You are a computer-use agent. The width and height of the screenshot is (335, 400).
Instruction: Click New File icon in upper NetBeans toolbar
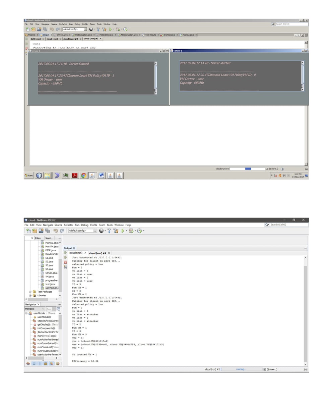pyautogui.click(x=28, y=29)
